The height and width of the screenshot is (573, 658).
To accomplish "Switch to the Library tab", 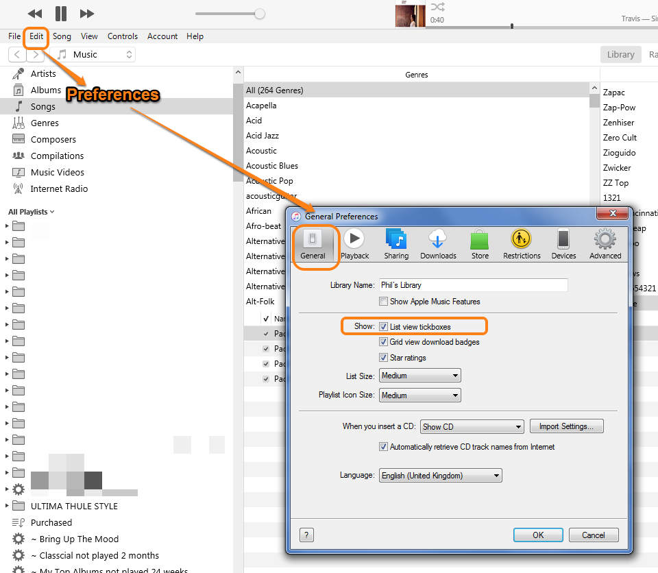I will pyautogui.click(x=621, y=55).
